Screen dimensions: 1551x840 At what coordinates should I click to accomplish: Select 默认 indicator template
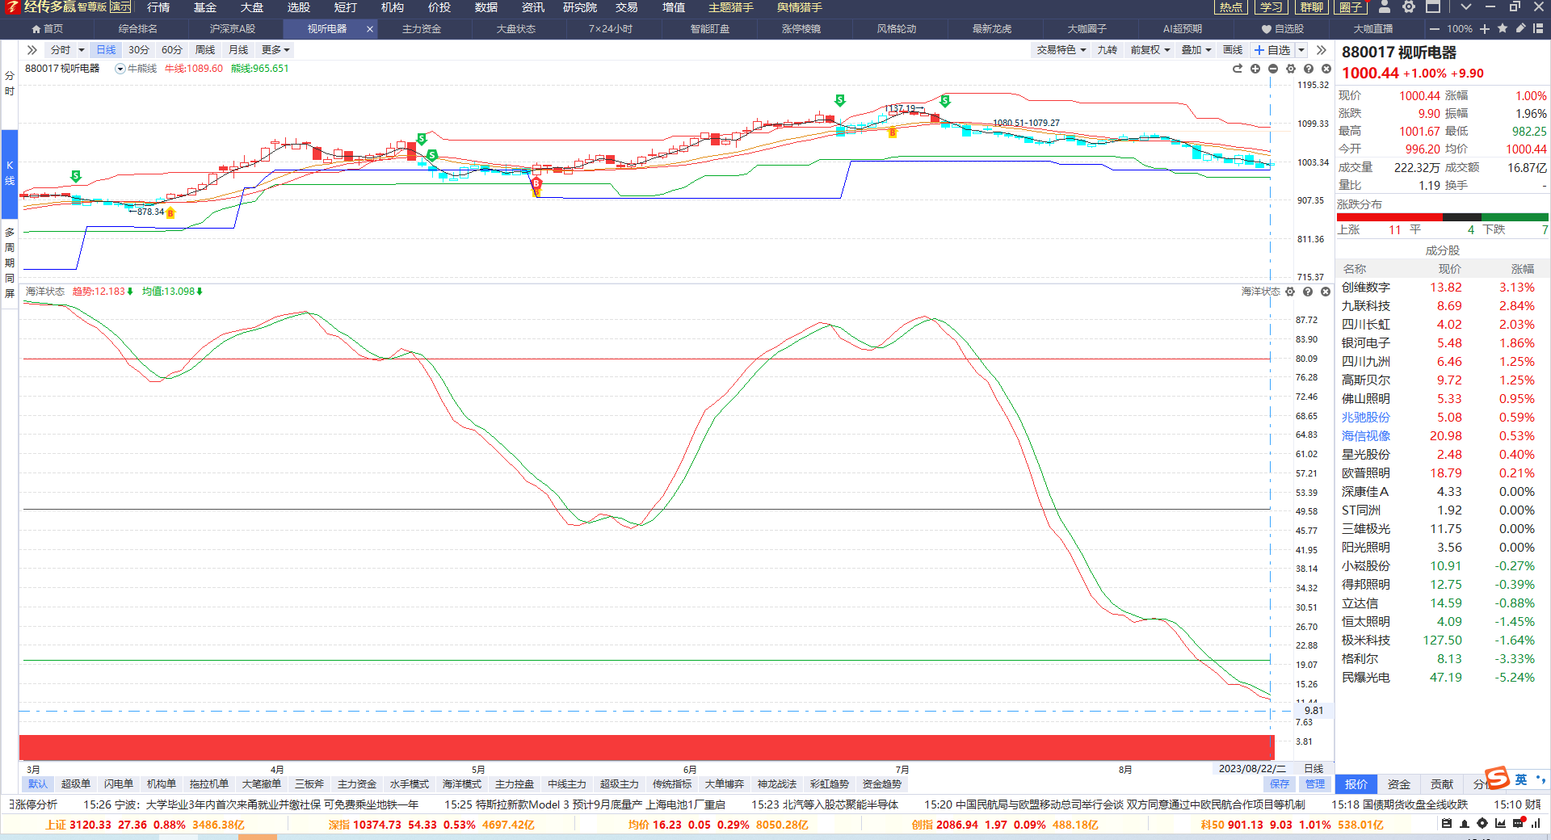pyautogui.click(x=38, y=784)
